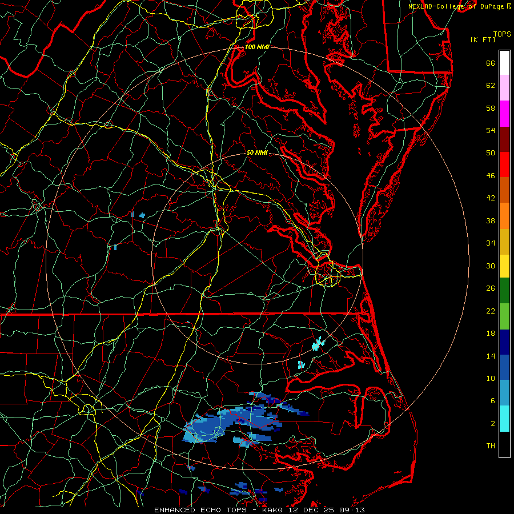
Task: Click the legend value '54'
Action: click(491, 130)
